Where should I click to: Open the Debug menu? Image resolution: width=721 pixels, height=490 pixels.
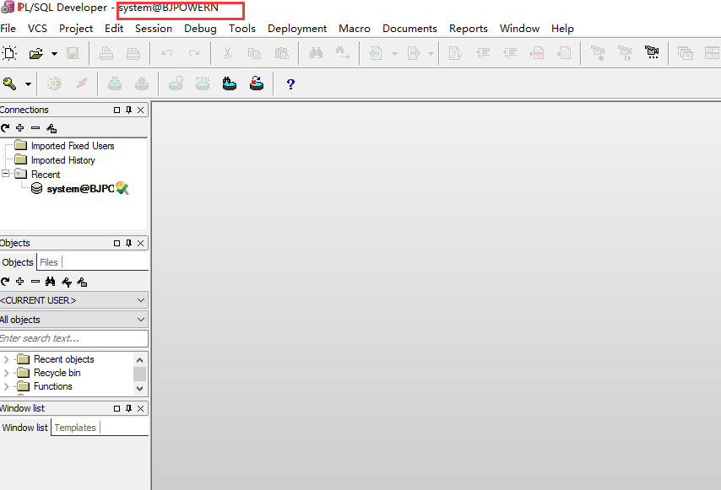[200, 29]
